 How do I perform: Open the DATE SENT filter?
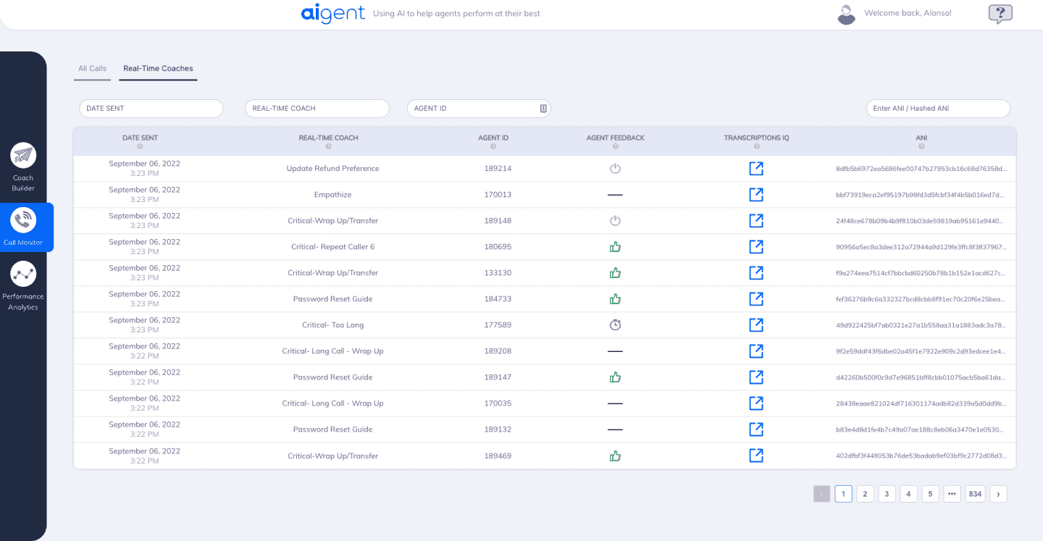click(x=151, y=109)
